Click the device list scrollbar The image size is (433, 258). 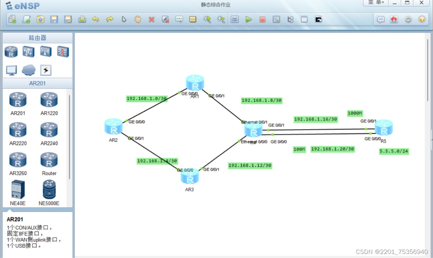click(x=70, y=137)
